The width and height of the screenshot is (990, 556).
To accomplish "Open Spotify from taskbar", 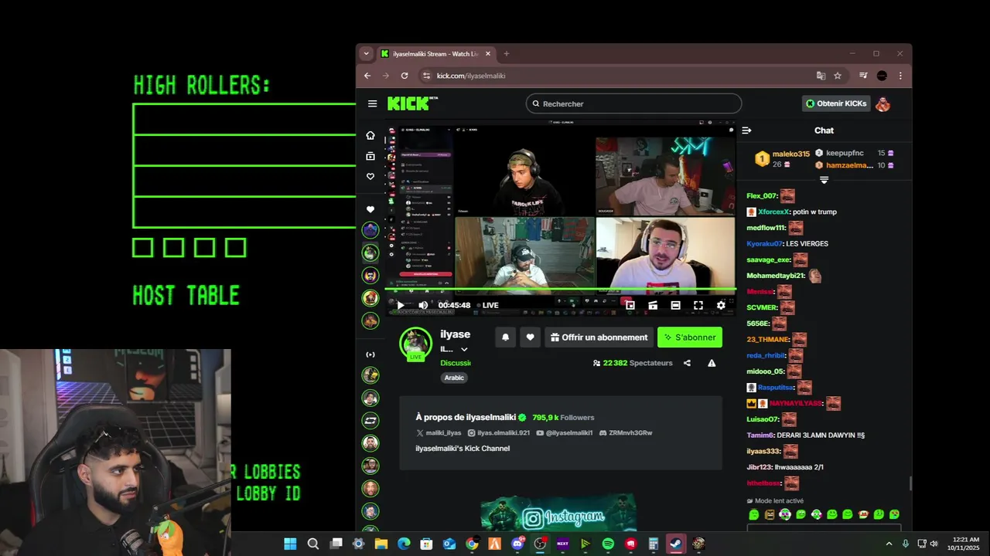I will 608,544.
